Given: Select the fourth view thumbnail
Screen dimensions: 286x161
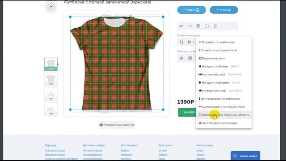Looking at the screenshot, I should (51, 109).
